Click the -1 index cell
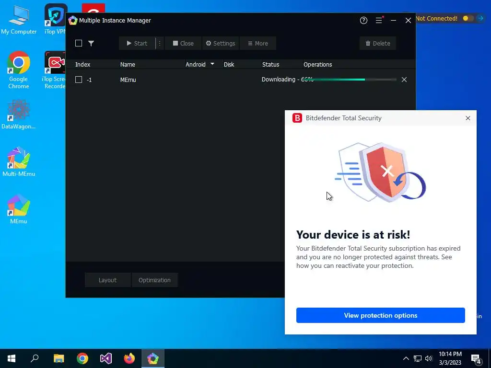This screenshot has width=491, height=368. coord(89,80)
